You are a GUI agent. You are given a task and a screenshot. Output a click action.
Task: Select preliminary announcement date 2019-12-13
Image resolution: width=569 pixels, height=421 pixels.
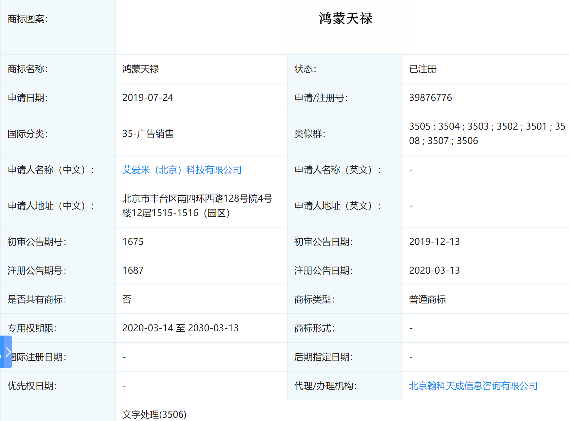pyautogui.click(x=434, y=242)
